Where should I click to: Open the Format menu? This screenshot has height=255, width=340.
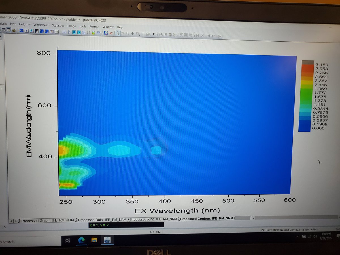coord(94,27)
